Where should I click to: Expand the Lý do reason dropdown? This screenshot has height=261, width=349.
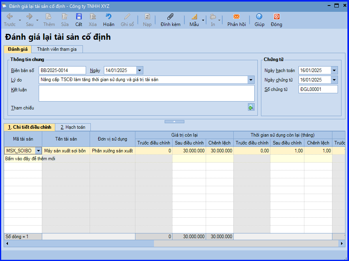point(251,80)
